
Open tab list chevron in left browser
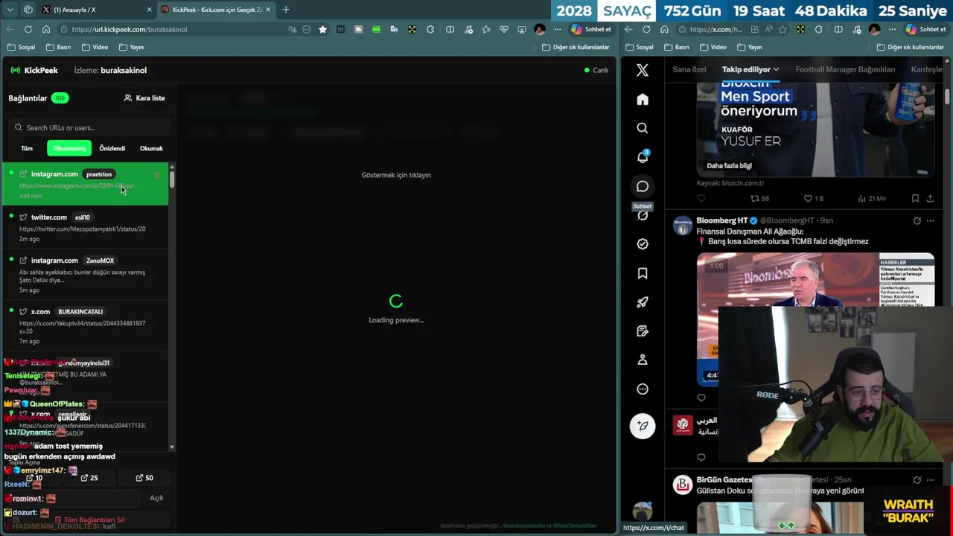click(10, 10)
